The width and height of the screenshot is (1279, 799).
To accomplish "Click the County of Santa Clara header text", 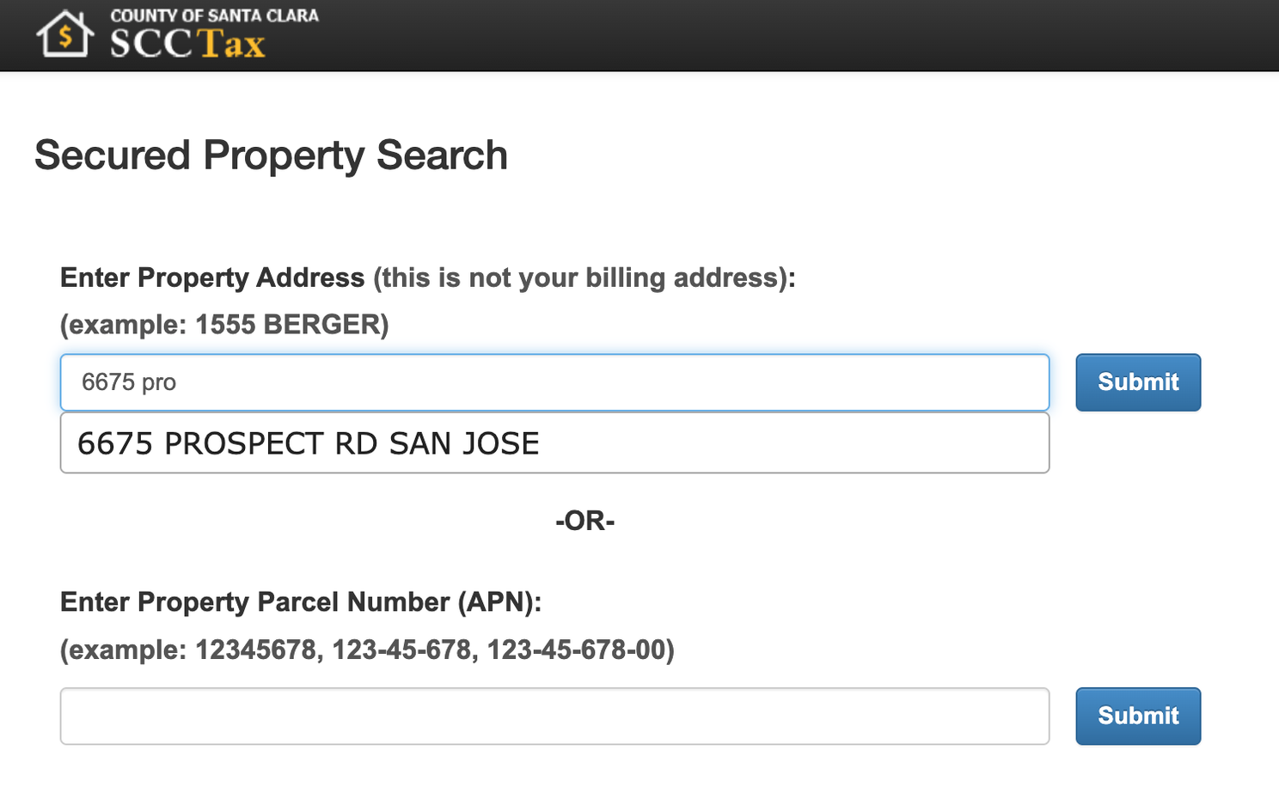I will pos(214,15).
